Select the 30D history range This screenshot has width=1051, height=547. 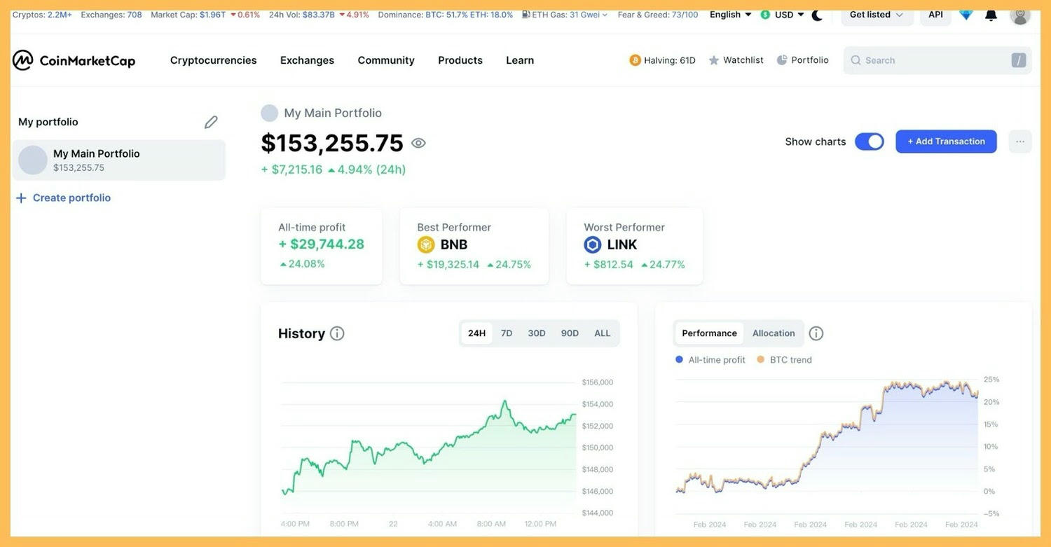537,333
